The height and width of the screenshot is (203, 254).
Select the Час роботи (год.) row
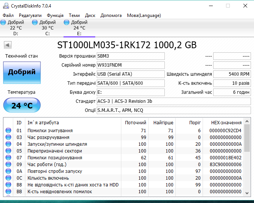[124, 164]
